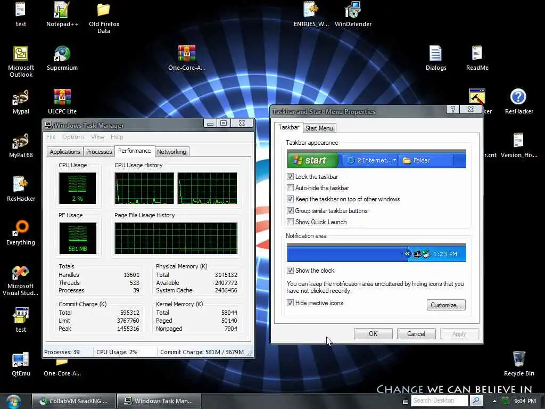Open Task Manager File menu
The width and height of the screenshot is (545, 409).
51,137
